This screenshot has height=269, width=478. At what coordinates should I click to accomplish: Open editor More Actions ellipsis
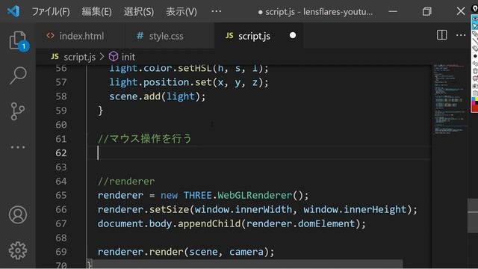461,35
